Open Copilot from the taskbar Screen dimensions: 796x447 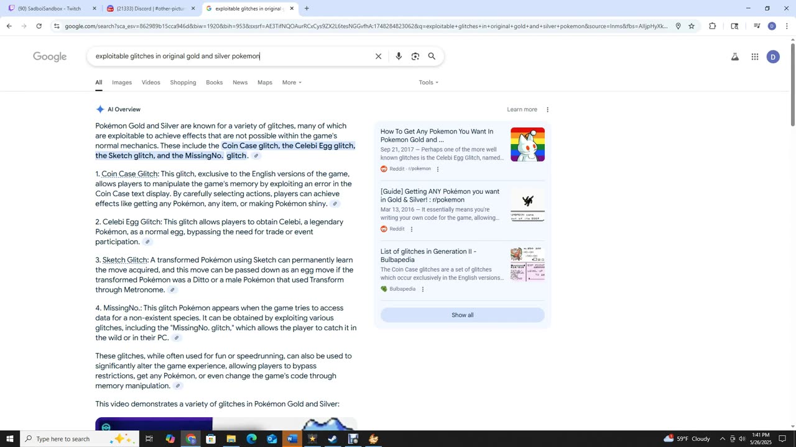170,439
